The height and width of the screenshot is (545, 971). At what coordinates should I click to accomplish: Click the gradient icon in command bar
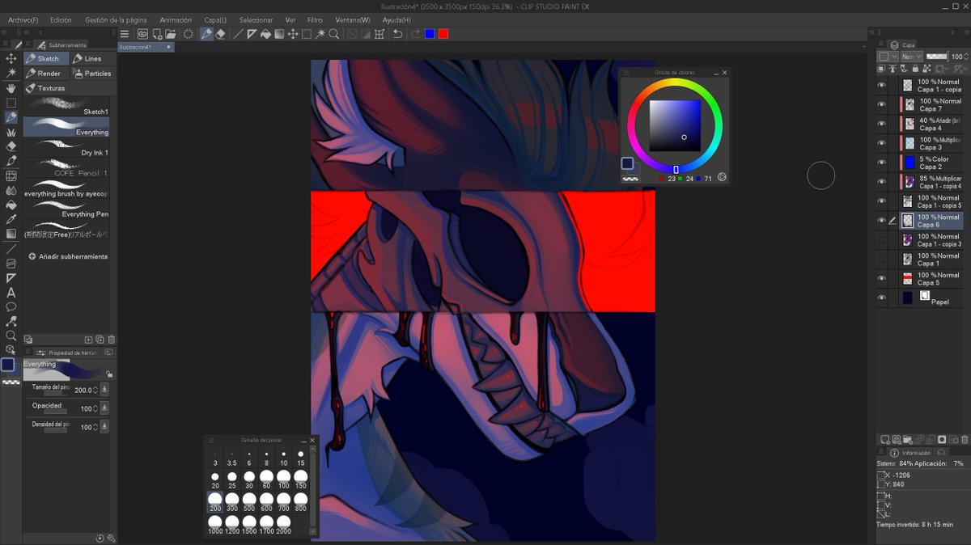point(279,34)
